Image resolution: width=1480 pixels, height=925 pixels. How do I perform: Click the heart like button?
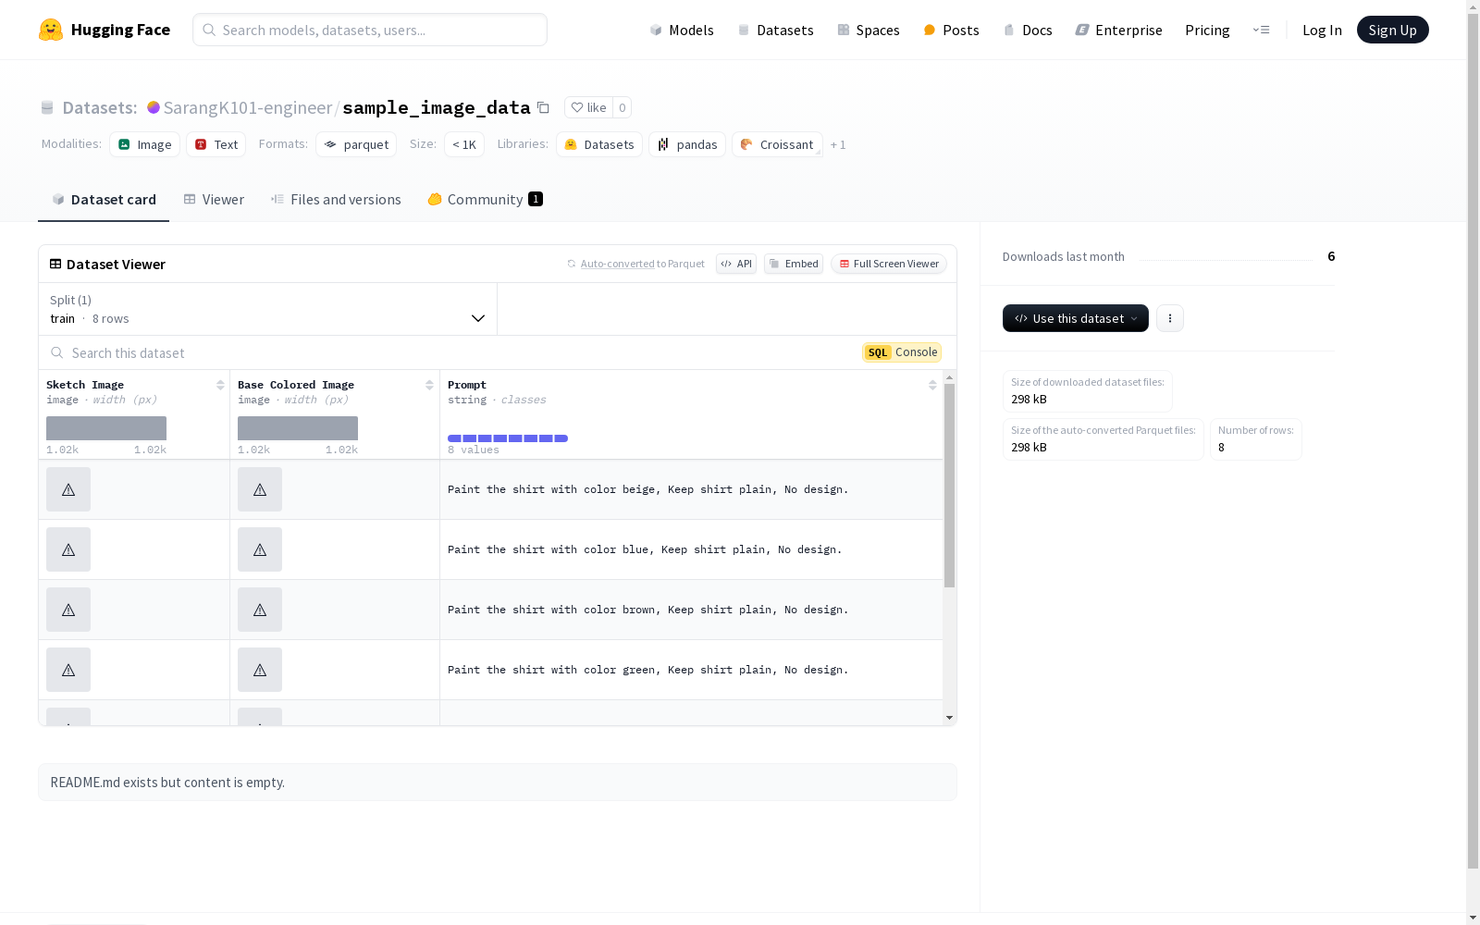[588, 107]
